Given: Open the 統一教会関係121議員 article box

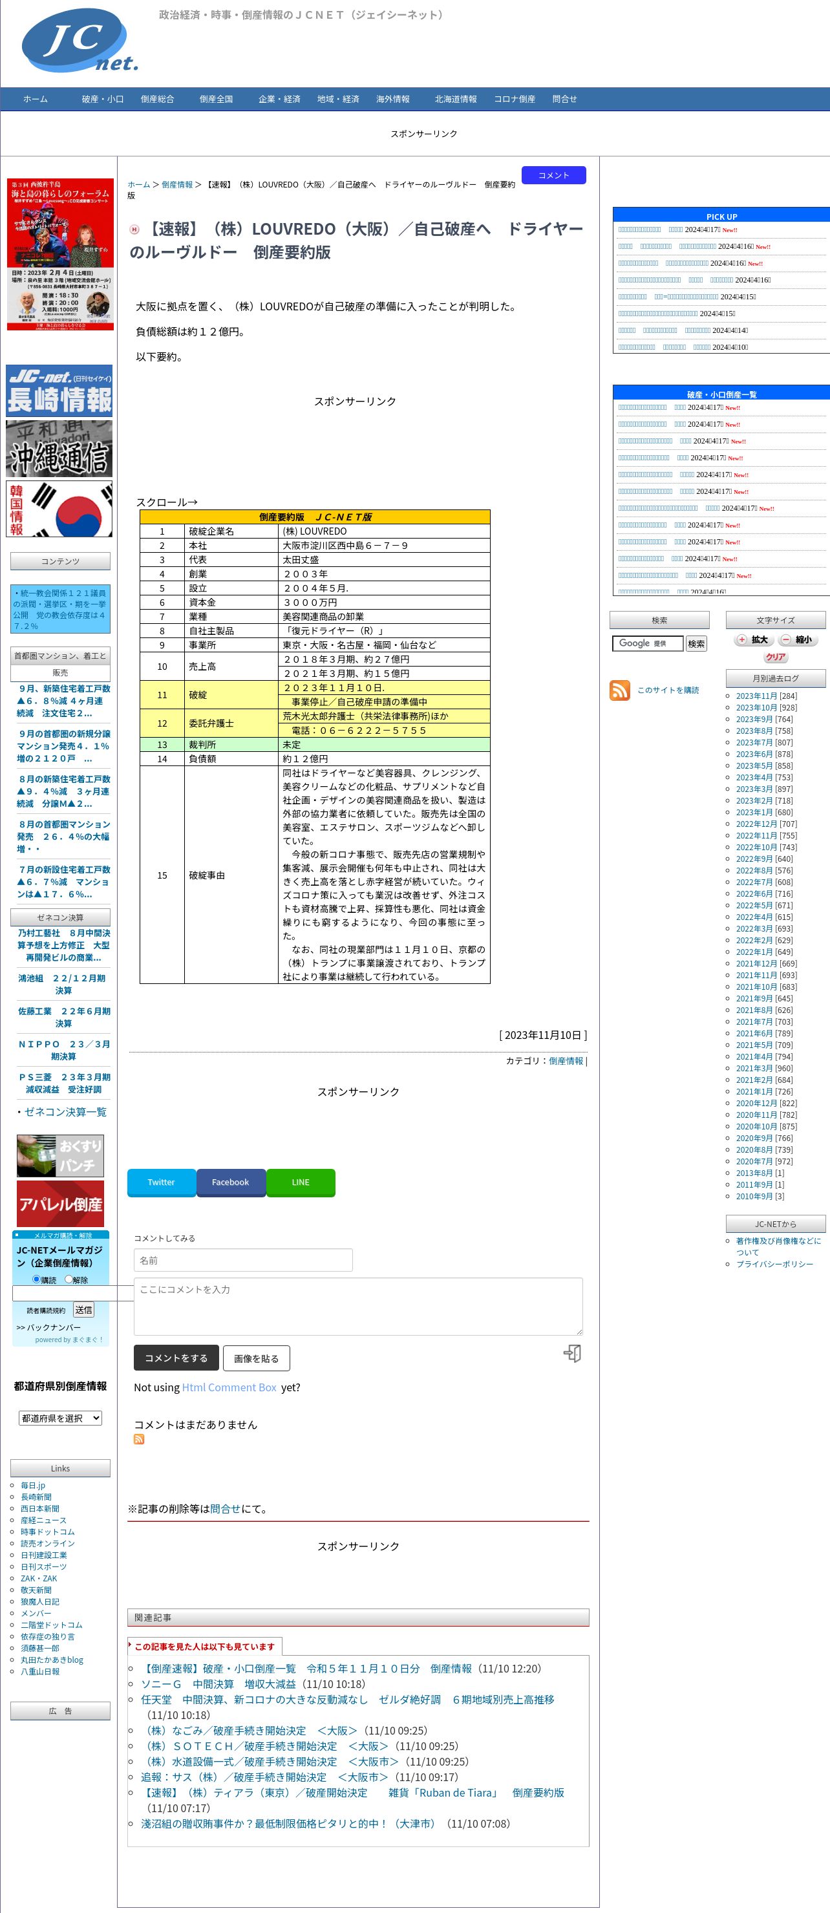Looking at the screenshot, I should 60,609.
